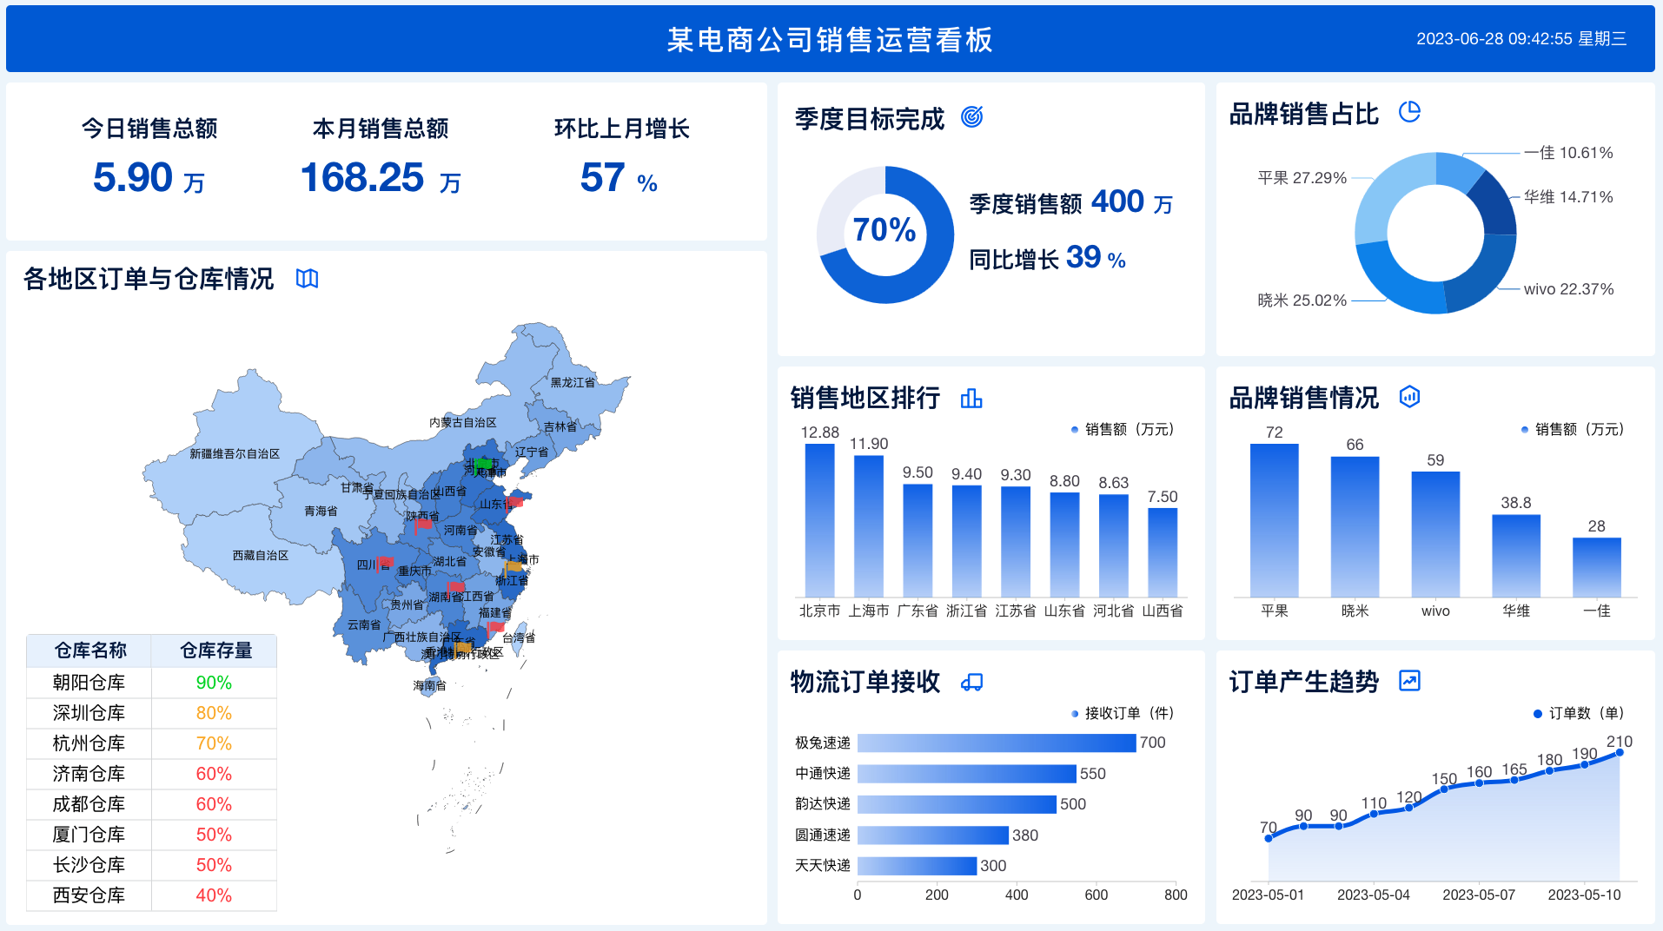Click the target icon next to 季度目标完成
The width and height of the screenshot is (1663, 931).
tap(971, 117)
